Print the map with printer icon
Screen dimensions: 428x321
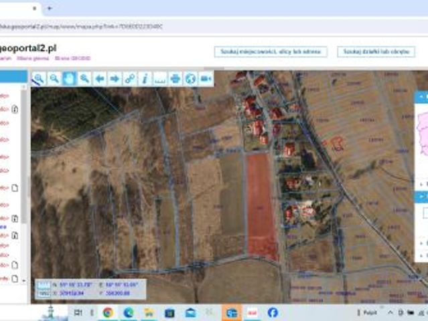pyautogui.click(x=175, y=79)
